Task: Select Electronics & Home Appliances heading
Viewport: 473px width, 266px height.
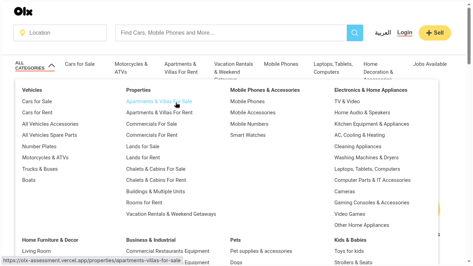Action: (371, 90)
